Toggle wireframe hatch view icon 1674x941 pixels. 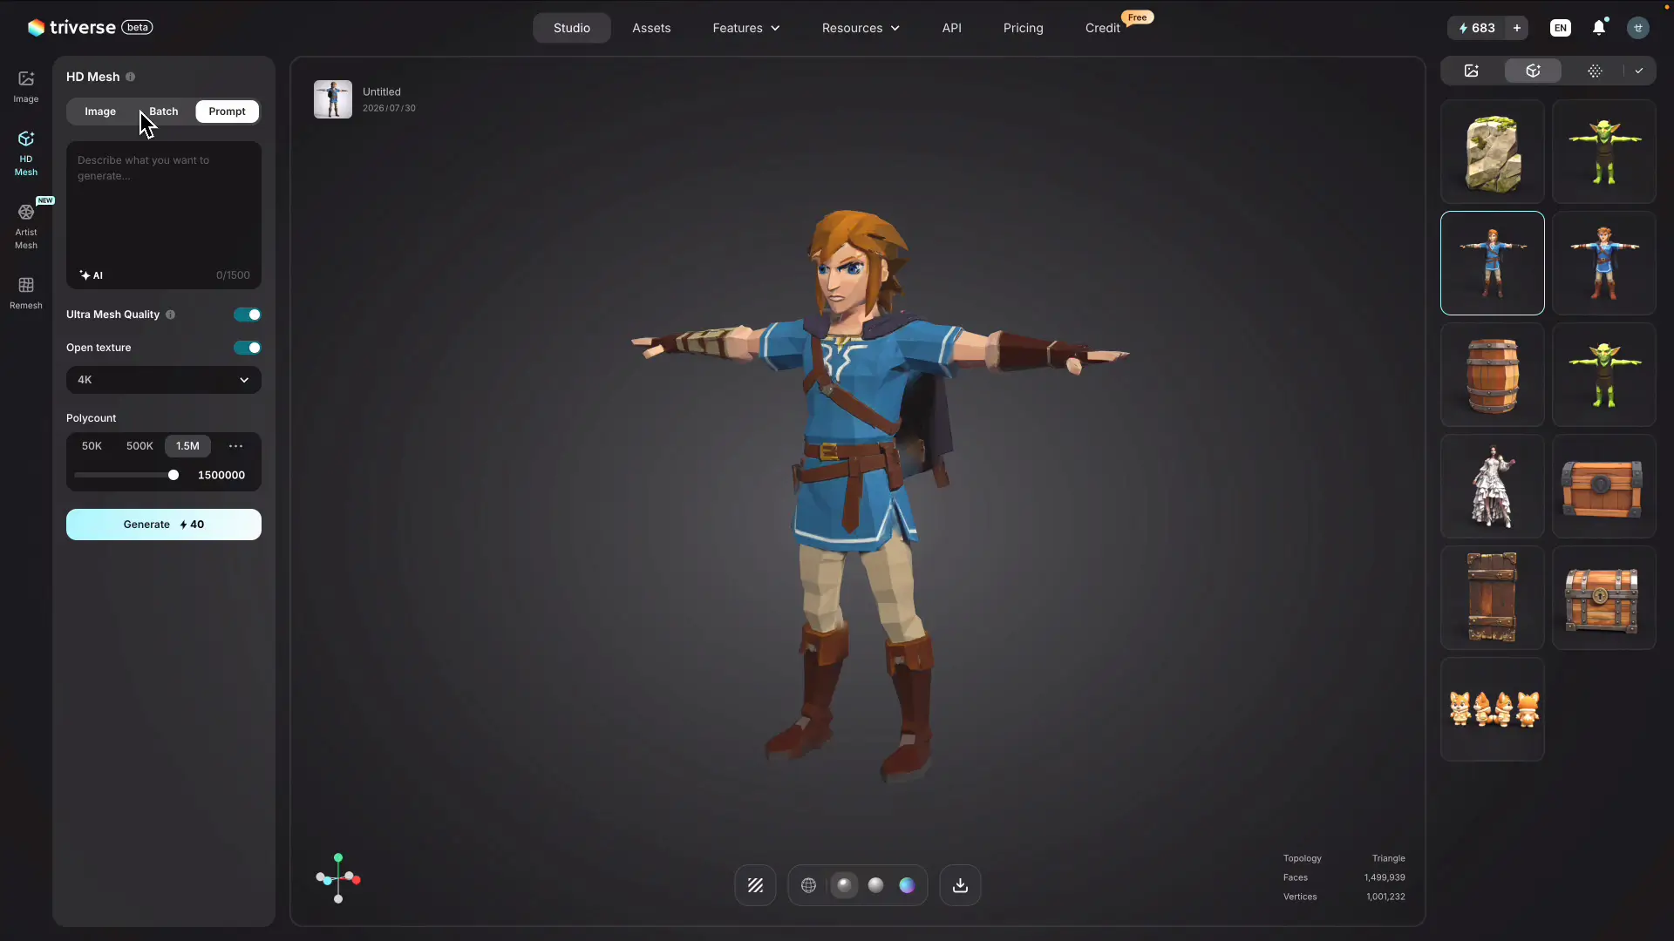tap(755, 885)
